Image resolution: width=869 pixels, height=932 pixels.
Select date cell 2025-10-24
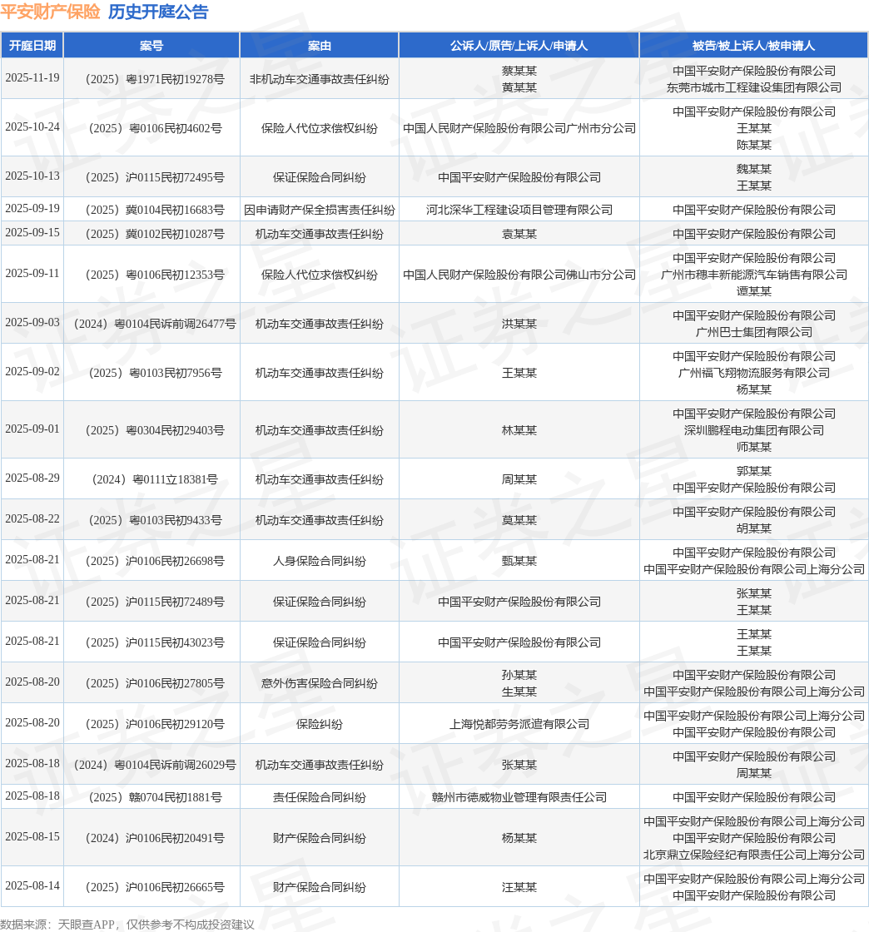(32, 127)
